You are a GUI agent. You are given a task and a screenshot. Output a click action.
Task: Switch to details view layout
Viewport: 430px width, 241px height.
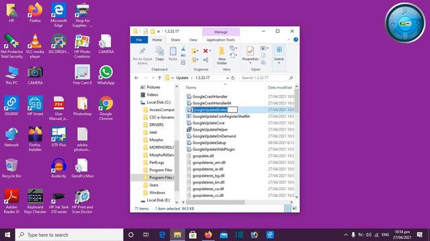pos(288,208)
